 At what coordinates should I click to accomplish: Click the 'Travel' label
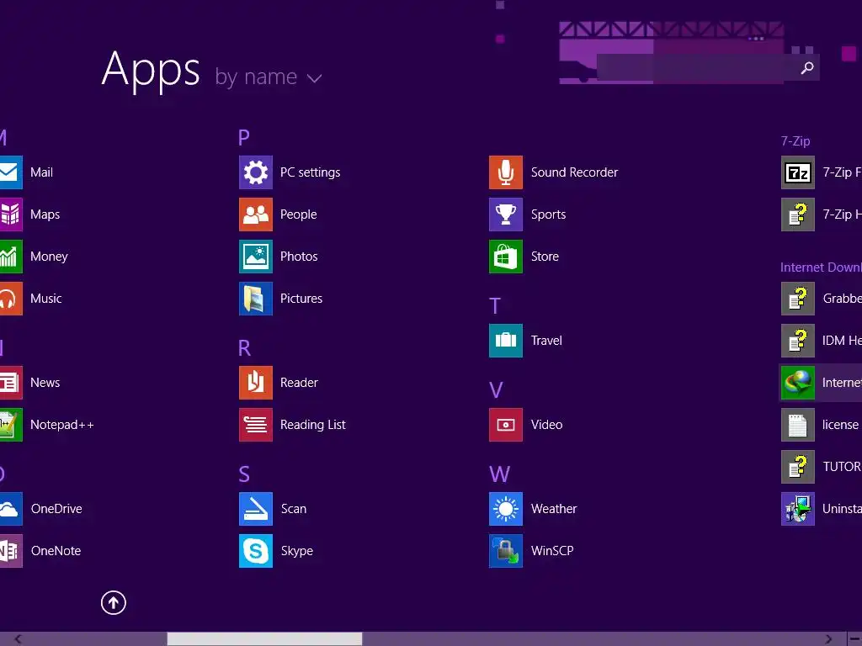[x=546, y=341]
